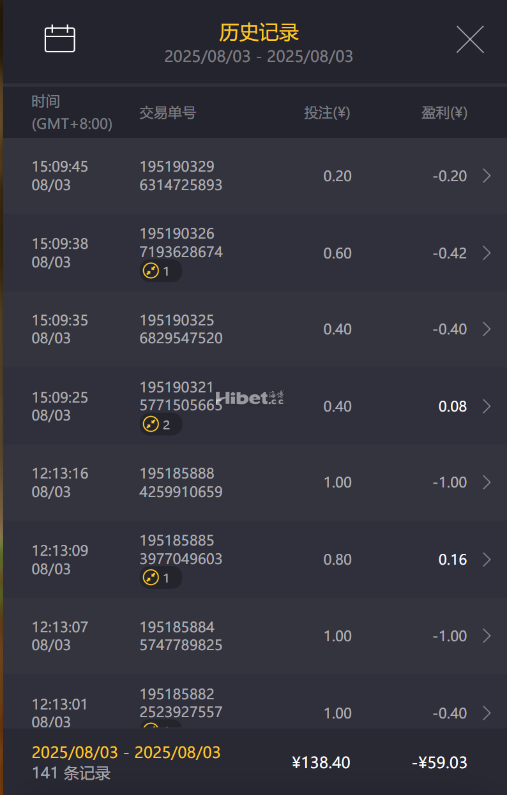Viewport: 507px width, 795px height.
Task: Click the 交易单号 column header
Action: [x=167, y=113]
